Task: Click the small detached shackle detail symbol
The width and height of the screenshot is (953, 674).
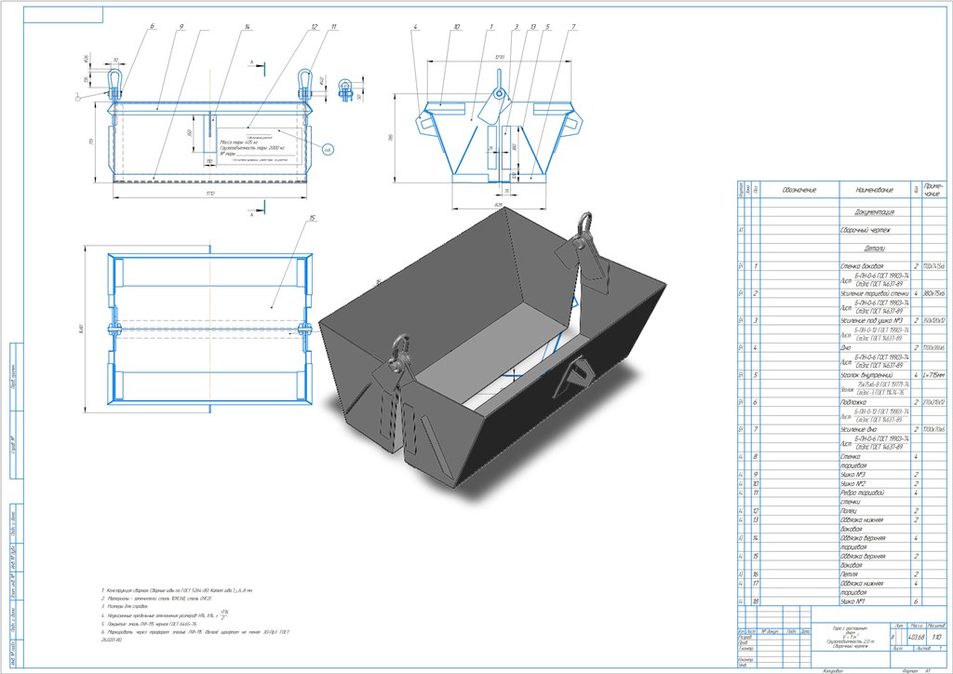Action: (346, 90)
